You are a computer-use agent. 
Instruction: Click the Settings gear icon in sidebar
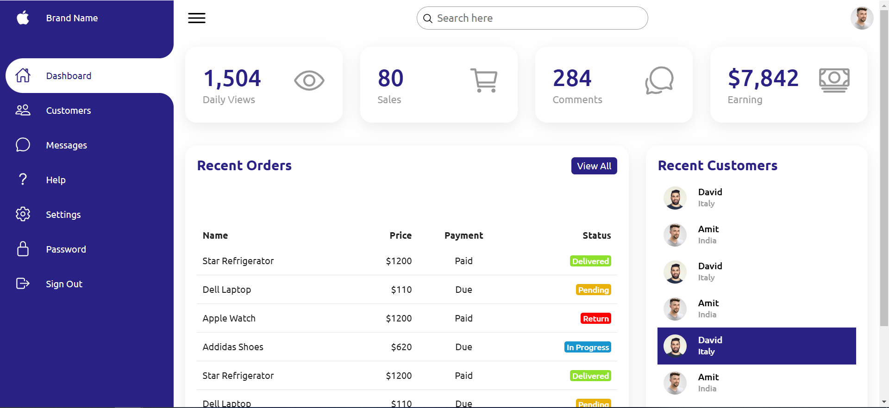click(23, 214)
